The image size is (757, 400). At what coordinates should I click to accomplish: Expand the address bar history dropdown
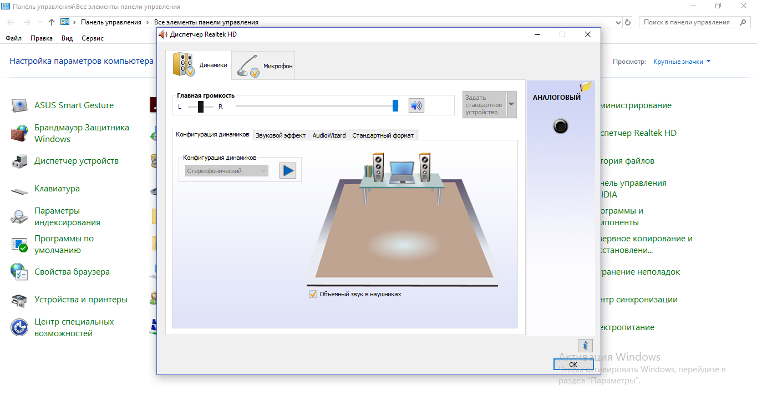(619, 23)
